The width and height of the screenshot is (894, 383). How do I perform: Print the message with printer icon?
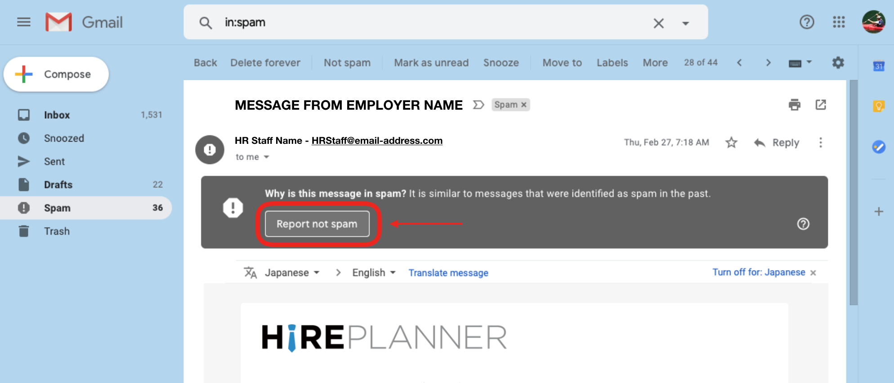(x=795, y=105)
